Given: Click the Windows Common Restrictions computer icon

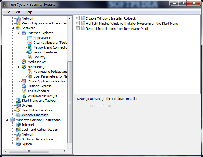Looking at the screenshot, I should point(12,120).
